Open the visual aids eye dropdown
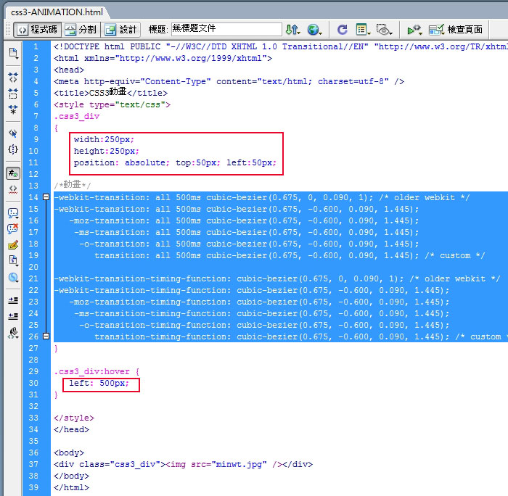The image size is (508, 496). click(x=384, y=30)
